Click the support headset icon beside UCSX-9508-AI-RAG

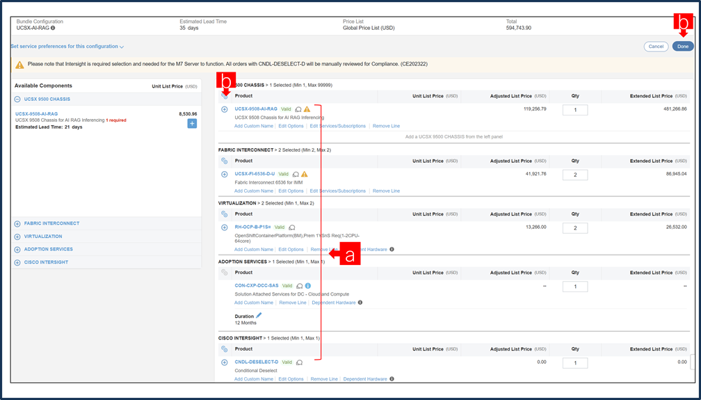pos(298,109)
